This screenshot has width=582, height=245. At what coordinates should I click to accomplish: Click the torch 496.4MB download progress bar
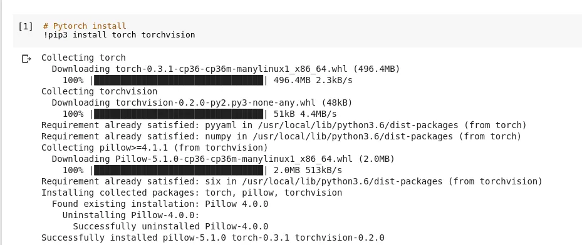(x=179, y=80)
